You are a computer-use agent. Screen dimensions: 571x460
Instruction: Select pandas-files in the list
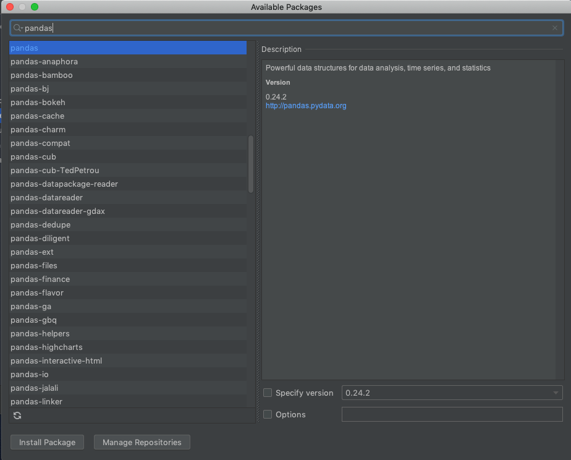[x=128, y=265]
